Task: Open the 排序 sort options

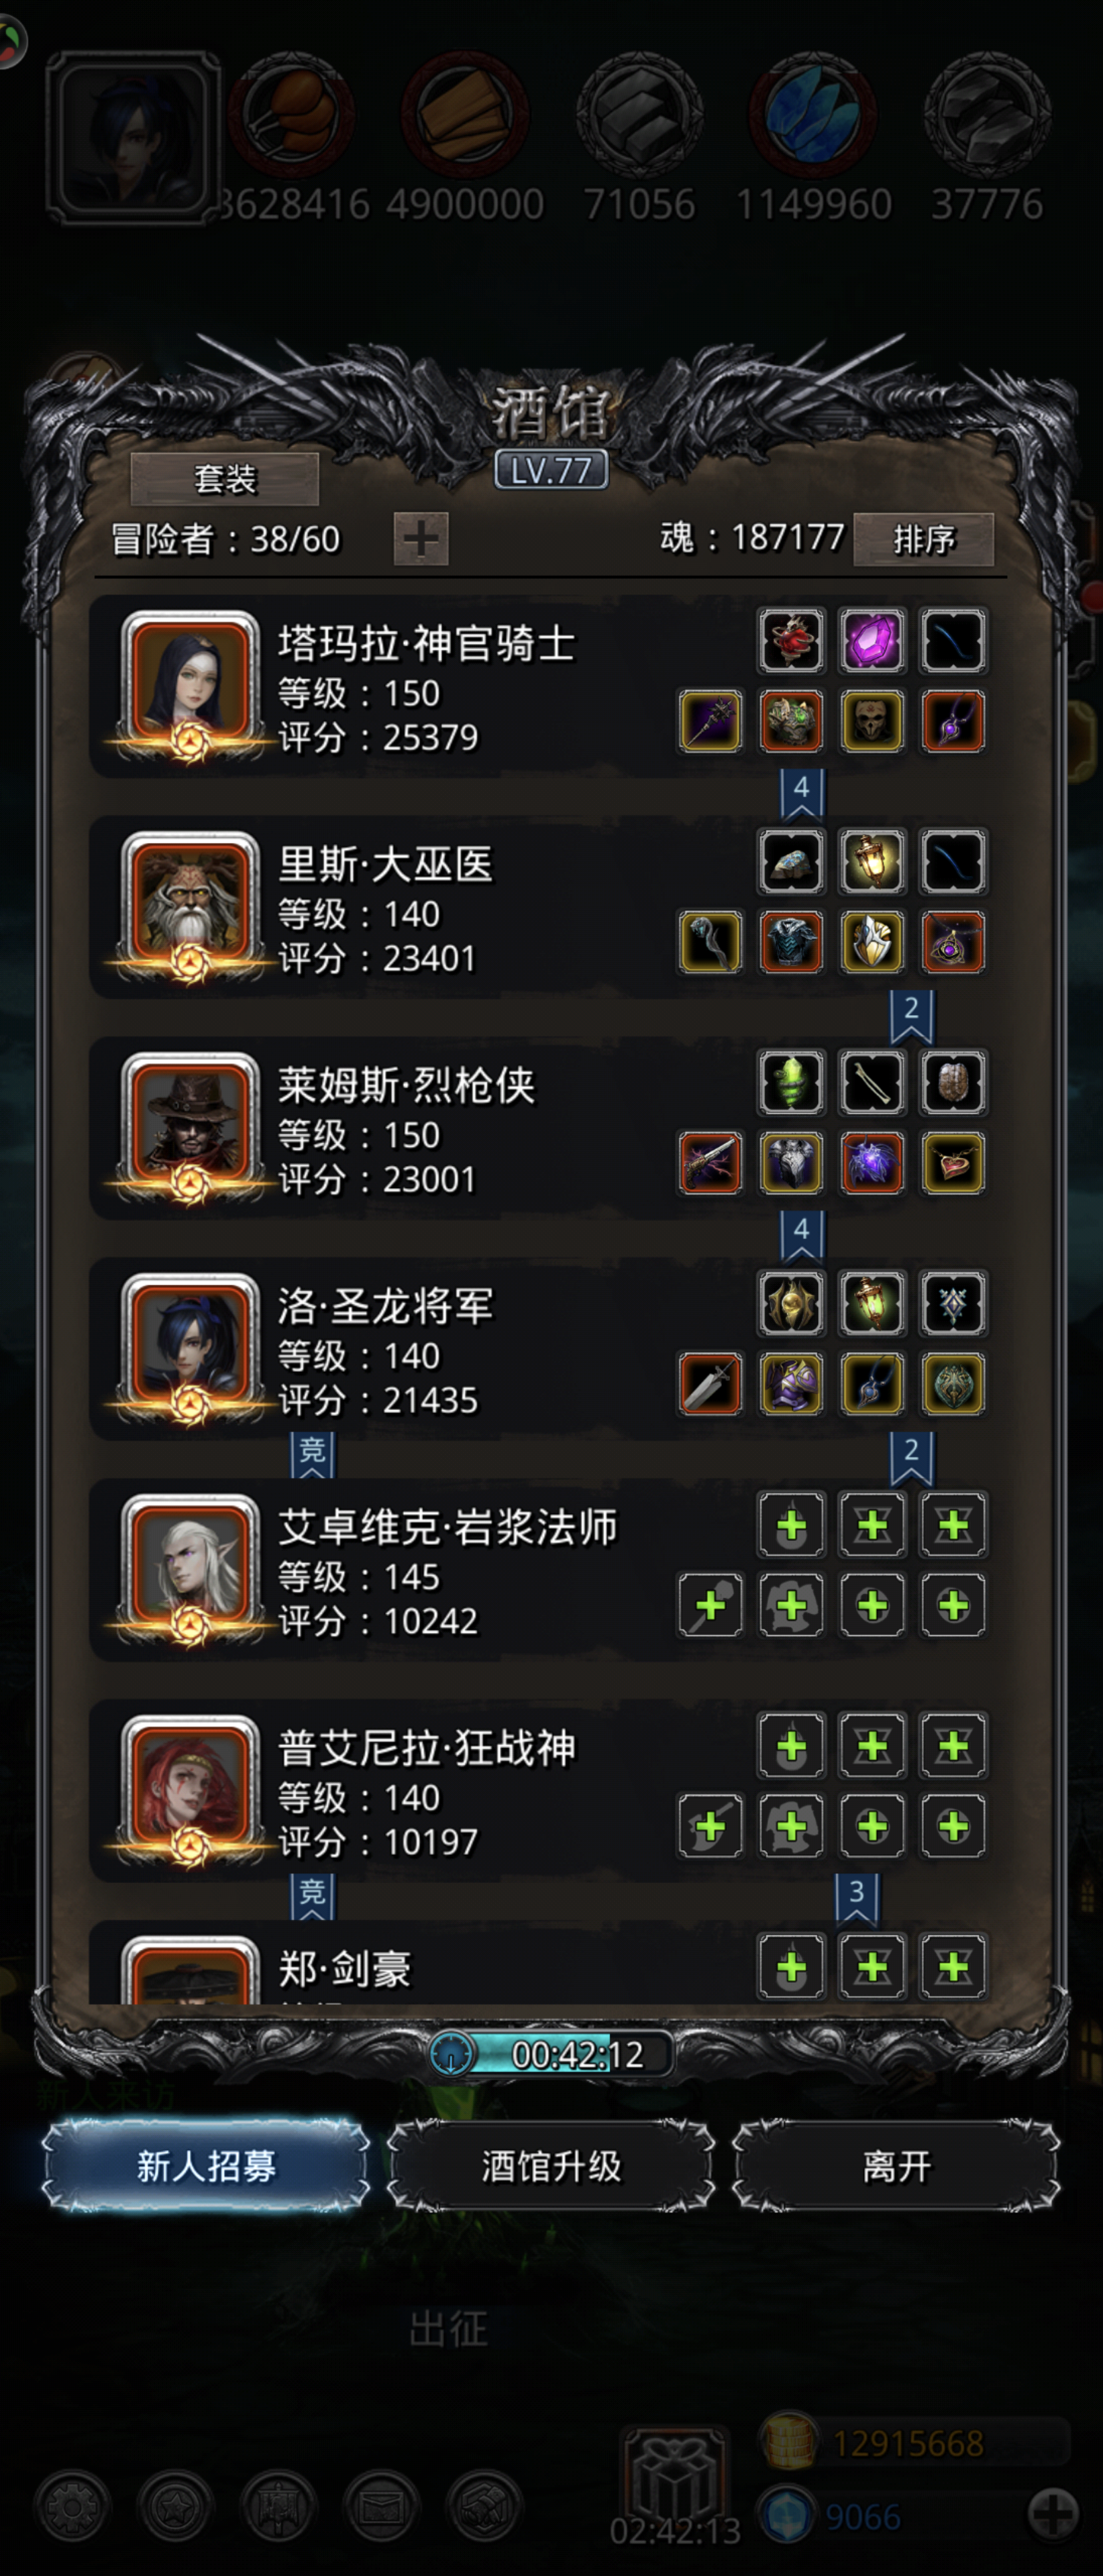Action: click(x=923, y=540)
